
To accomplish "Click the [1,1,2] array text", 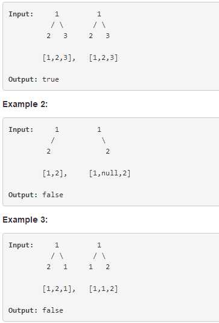I will 103,289.
